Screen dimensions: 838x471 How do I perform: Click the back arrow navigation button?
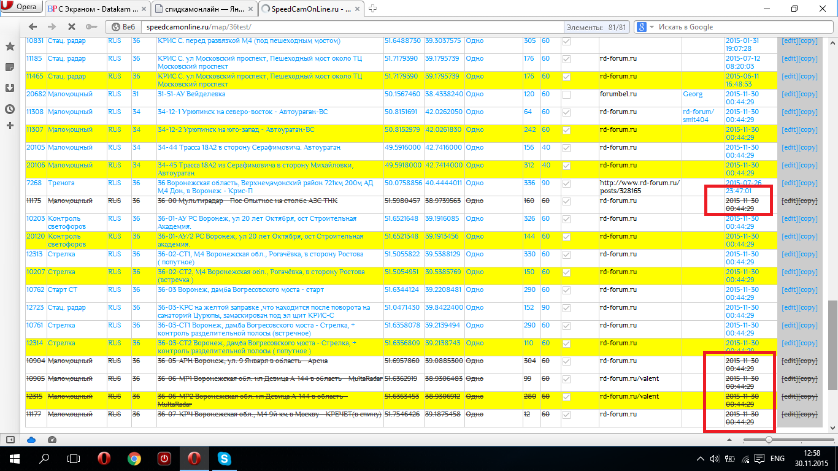coord(33,27)
